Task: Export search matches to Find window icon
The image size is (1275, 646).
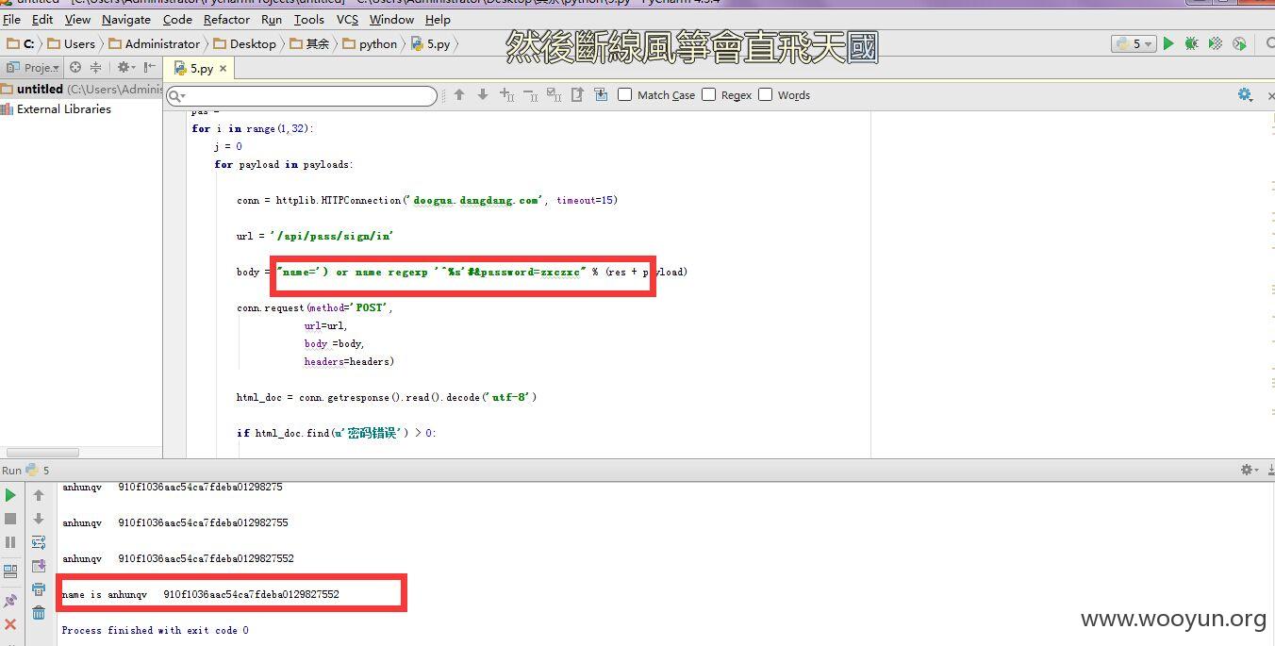Action: tap(577, 94)
